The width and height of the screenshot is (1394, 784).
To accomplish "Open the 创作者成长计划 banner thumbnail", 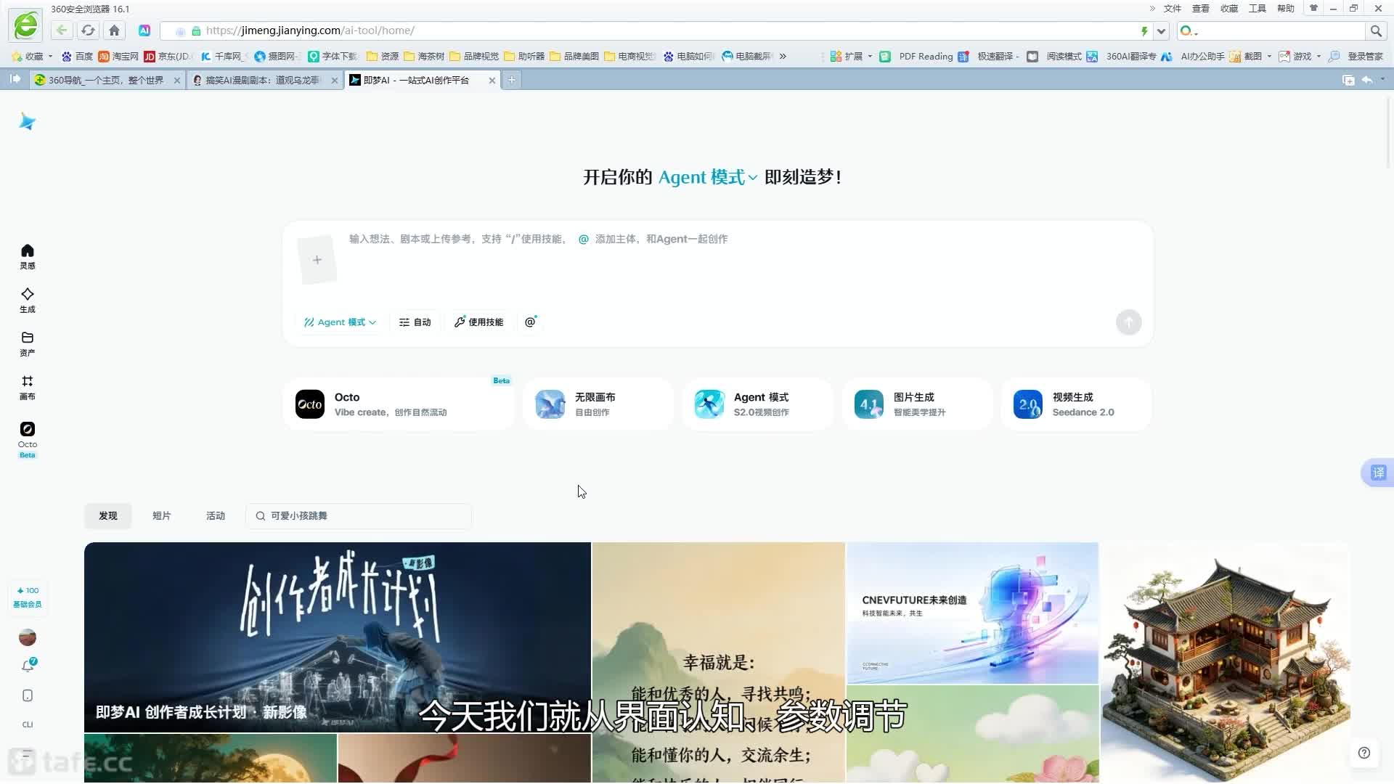I will click(338, 637).
